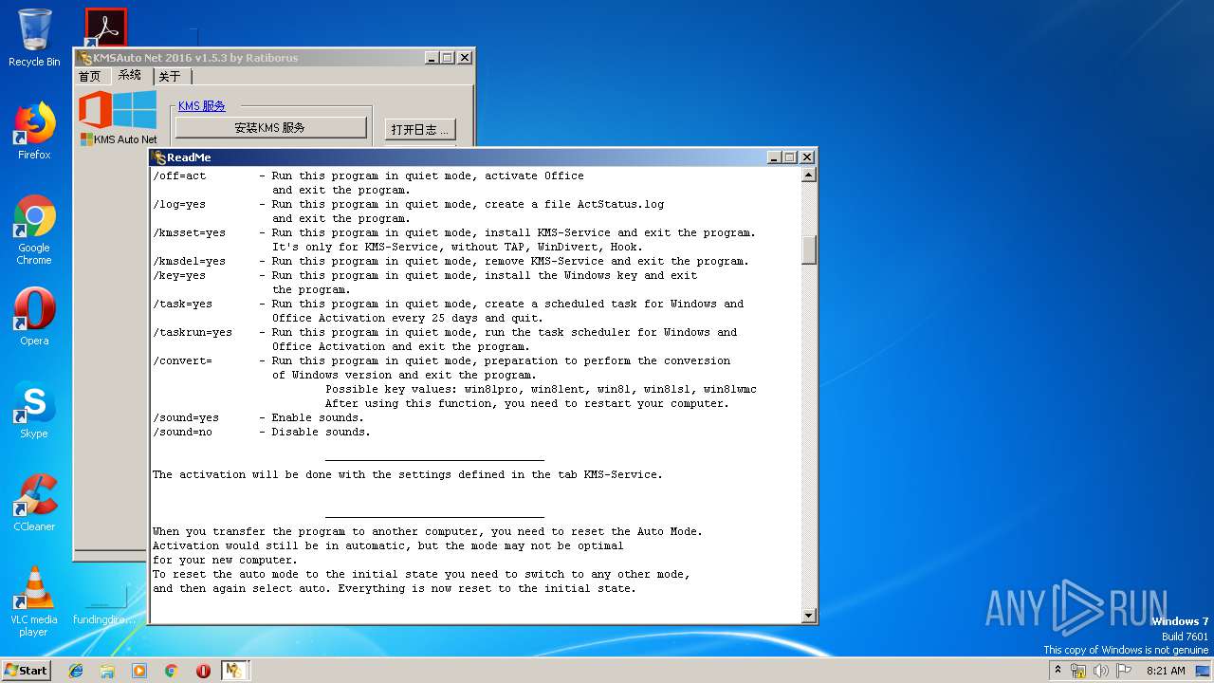Click the ReadMe vertical scroll thumb

pyautogui.click(x=809, y=249)
